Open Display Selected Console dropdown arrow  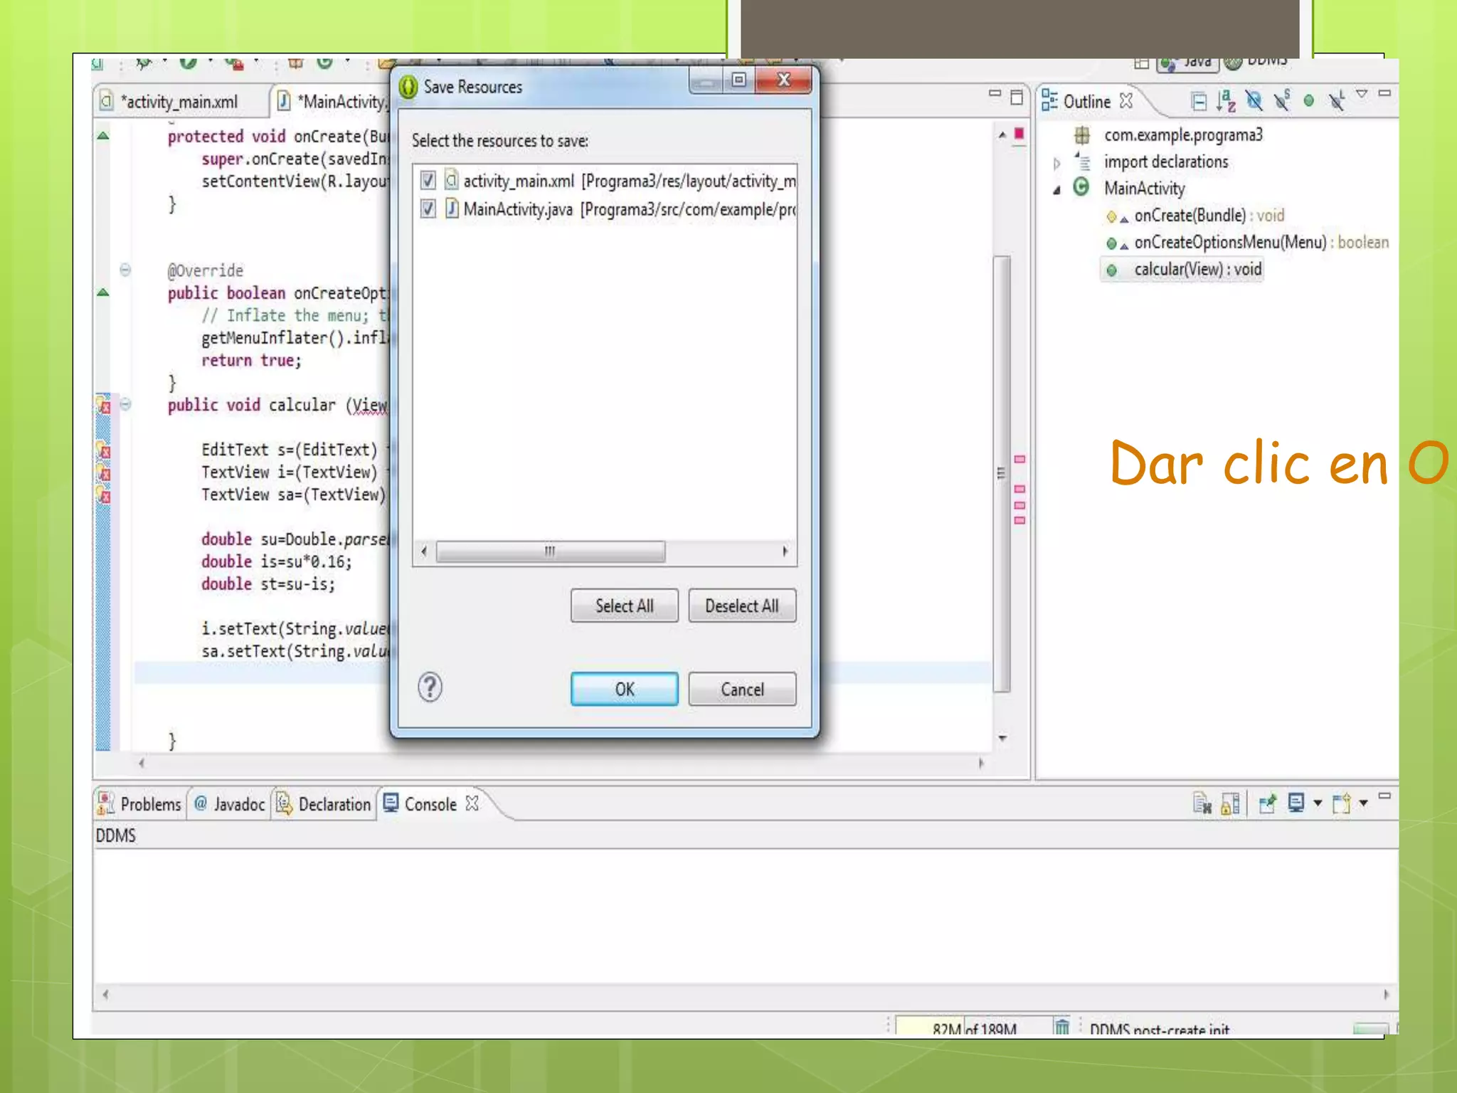[x=1318, y=804]
